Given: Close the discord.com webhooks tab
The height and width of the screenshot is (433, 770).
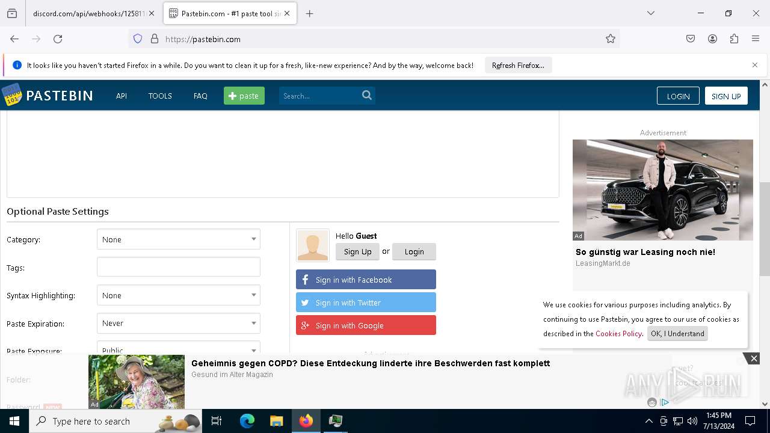Looking at the screenshot, I should [152, 13].
